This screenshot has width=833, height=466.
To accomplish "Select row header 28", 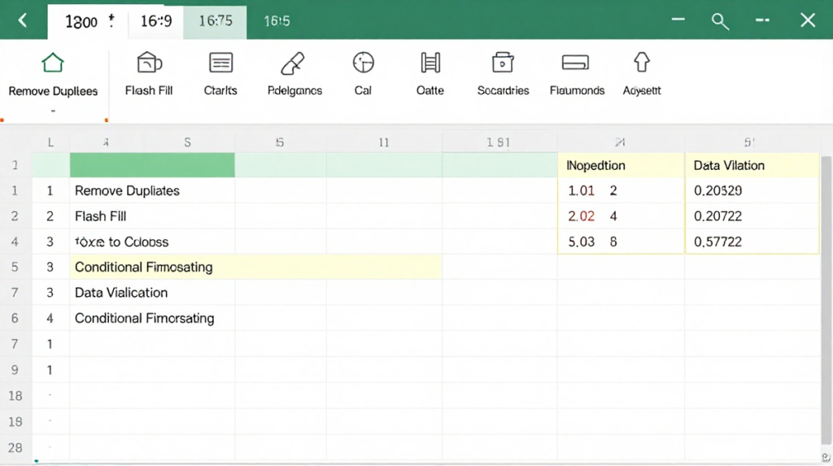I will tap(15, 448).
